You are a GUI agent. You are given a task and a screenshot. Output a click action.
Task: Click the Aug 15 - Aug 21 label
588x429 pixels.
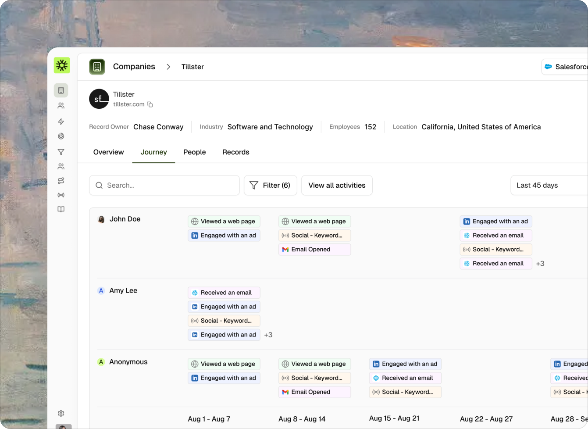(x=394, y=418)
